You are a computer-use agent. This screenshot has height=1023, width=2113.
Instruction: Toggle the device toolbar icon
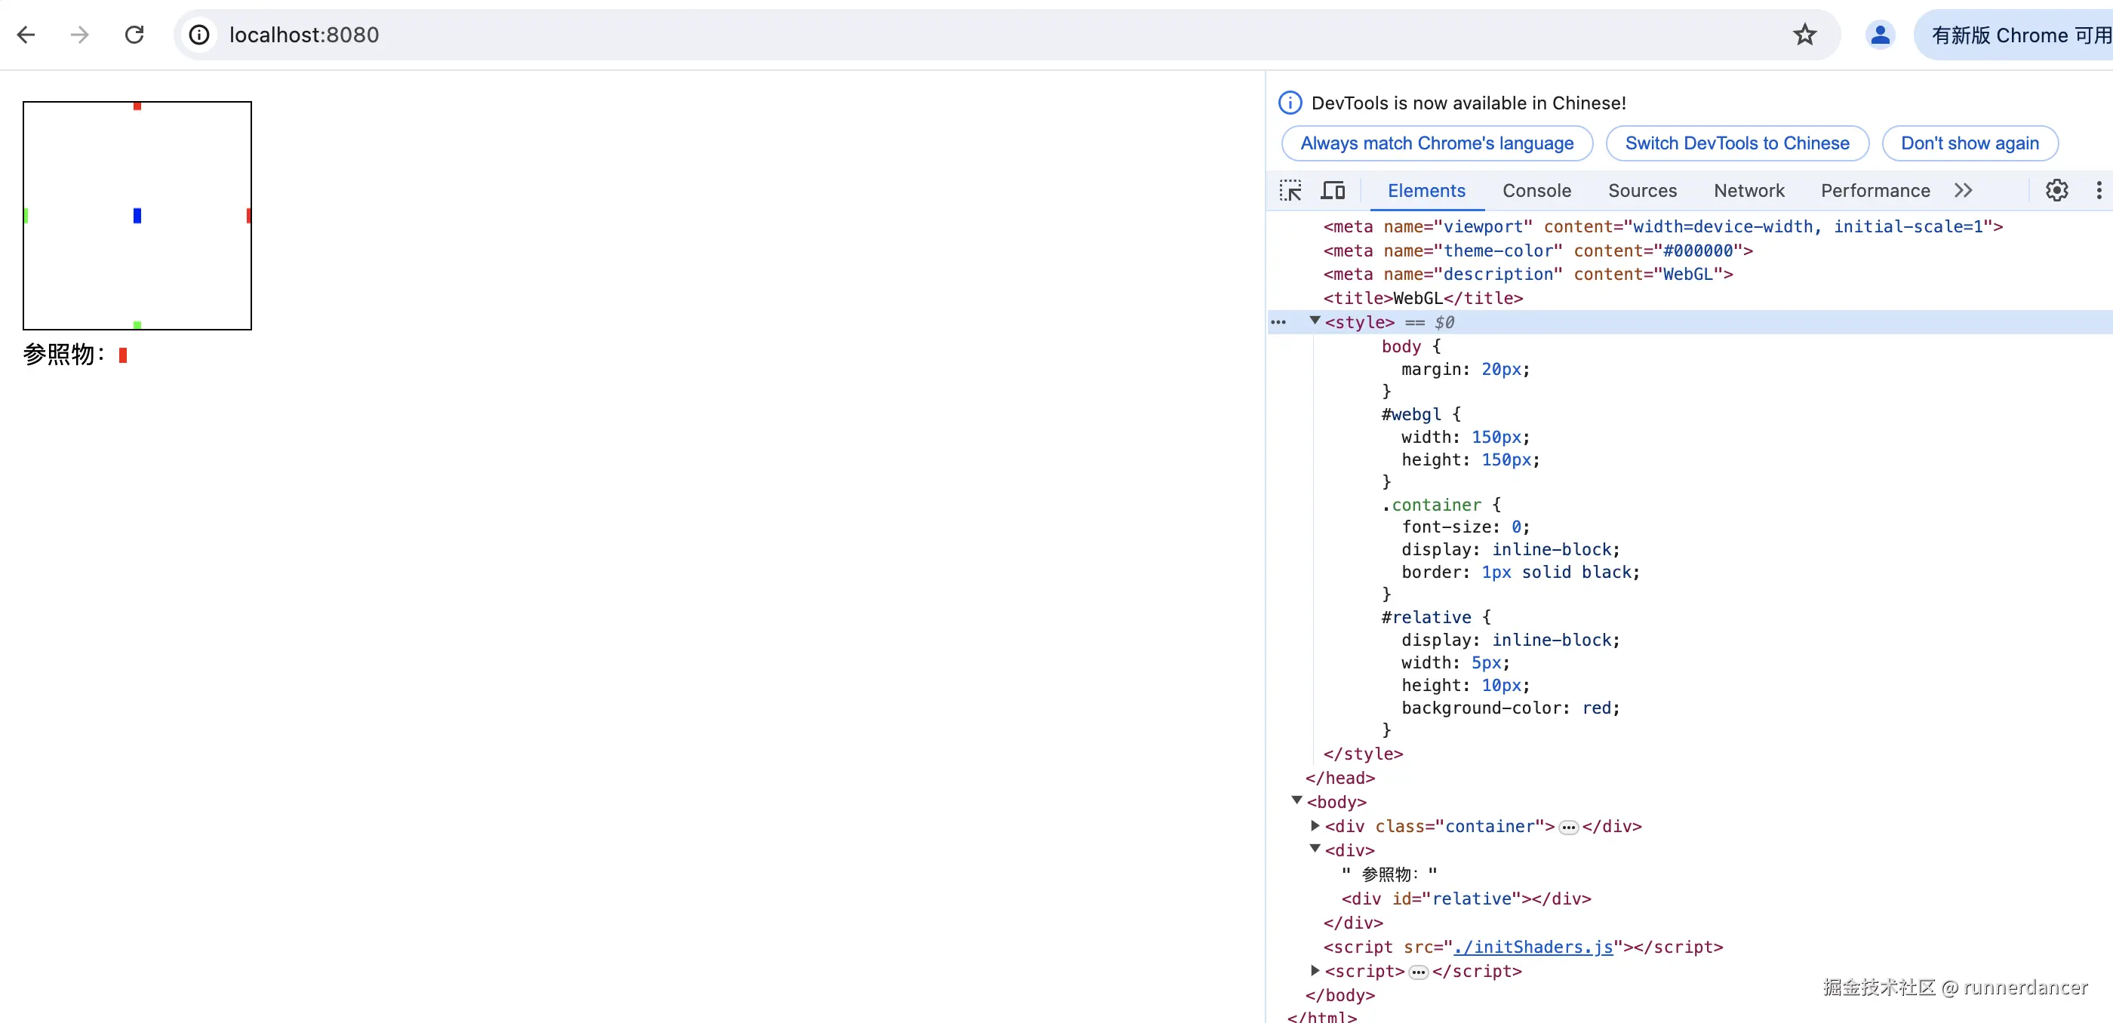tap(1333, 191)
